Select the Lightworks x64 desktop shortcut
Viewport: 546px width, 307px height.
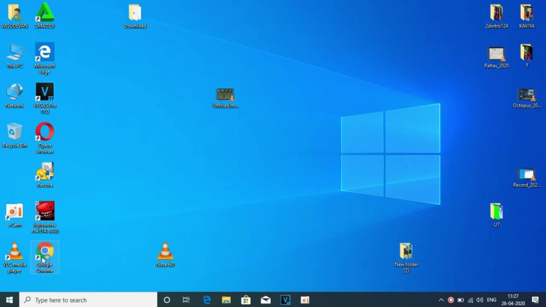point(45,217)
